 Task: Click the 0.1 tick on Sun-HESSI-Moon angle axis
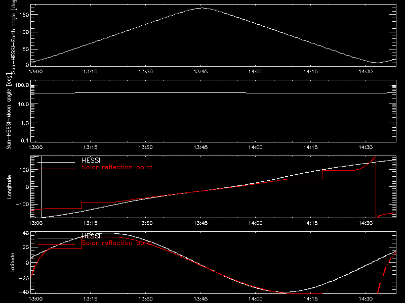25,140
